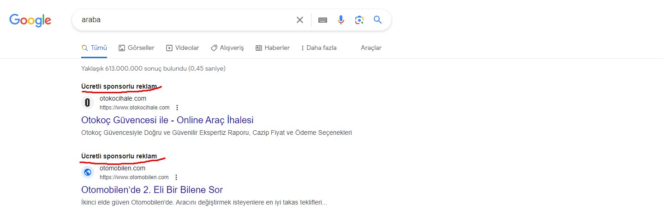Image resolution: width=663 pixels, height=217 pixels.
Task: Open the Alışveriş tab
Action: pos(227,48)
